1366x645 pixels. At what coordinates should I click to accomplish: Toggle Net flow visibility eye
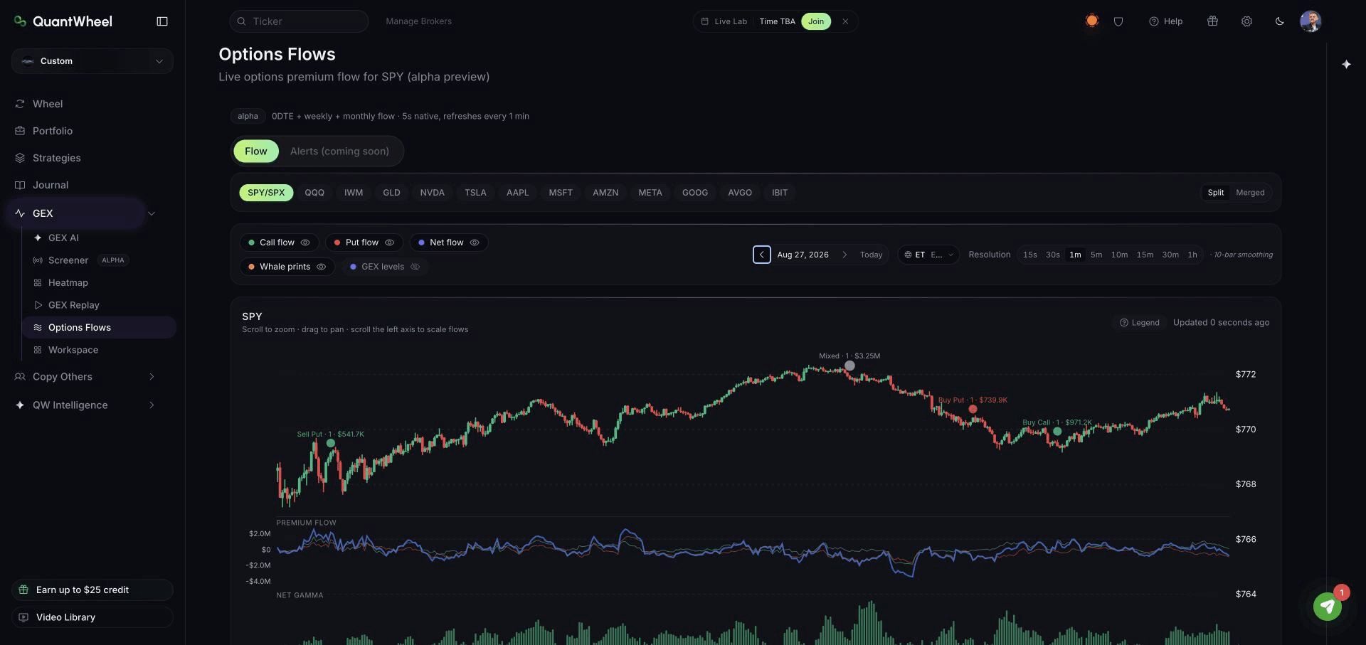point(475,242)
